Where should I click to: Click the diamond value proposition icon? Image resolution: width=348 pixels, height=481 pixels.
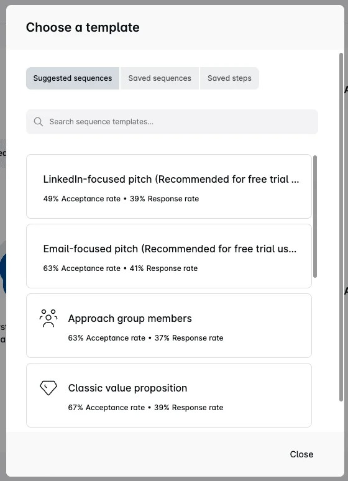coord(48,388)
